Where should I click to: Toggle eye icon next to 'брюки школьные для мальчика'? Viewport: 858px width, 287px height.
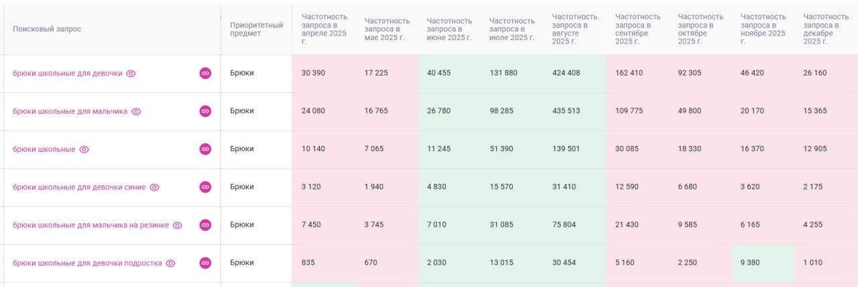tap(136, 112)
